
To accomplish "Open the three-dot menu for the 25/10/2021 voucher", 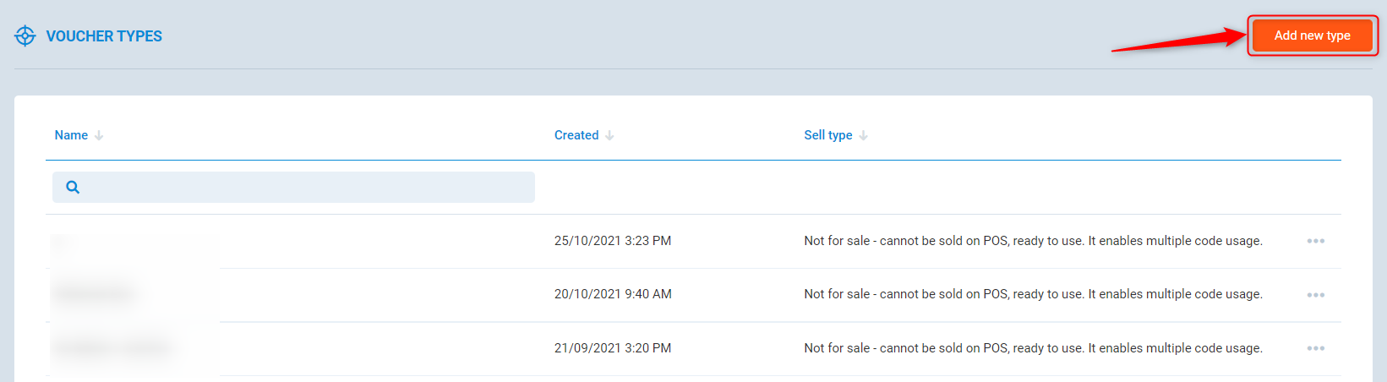I will point(1315,242).
